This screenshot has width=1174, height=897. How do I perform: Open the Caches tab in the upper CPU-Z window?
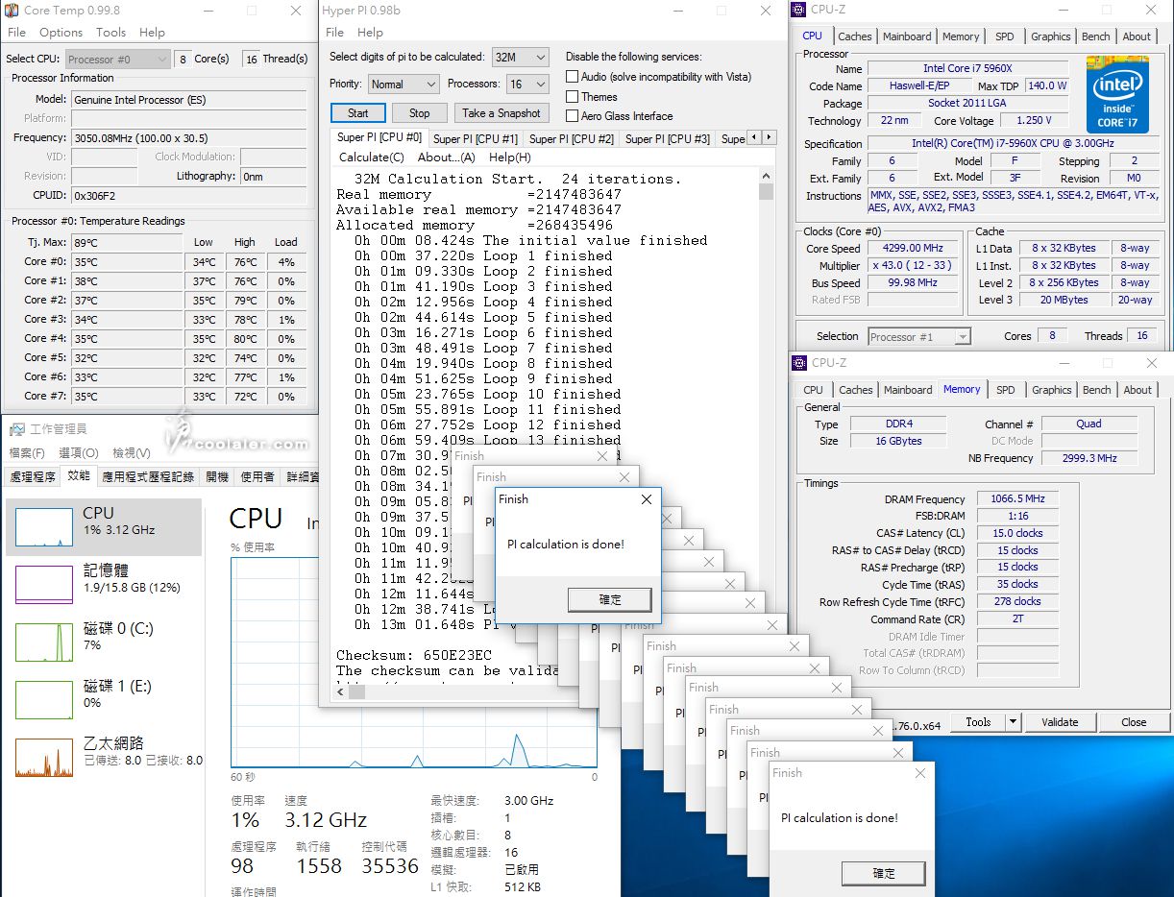pos(855,36)
